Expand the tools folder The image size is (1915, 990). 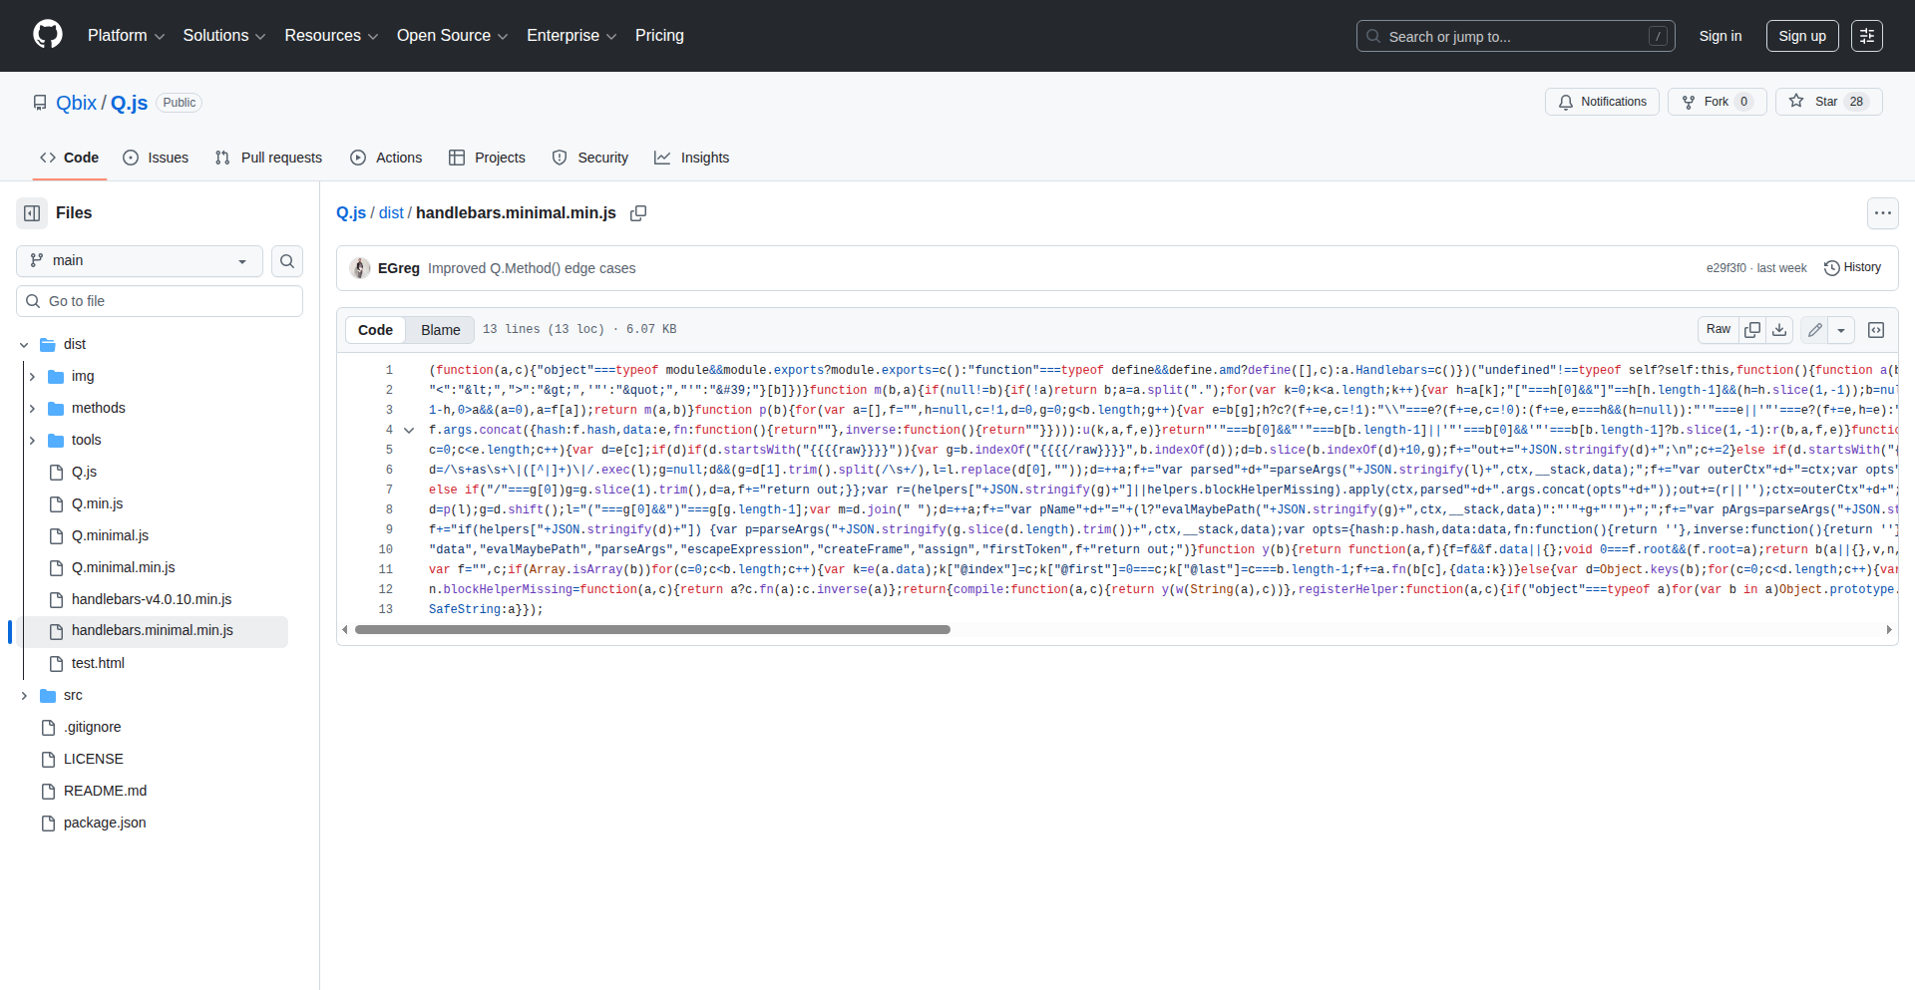click(32, 441)
